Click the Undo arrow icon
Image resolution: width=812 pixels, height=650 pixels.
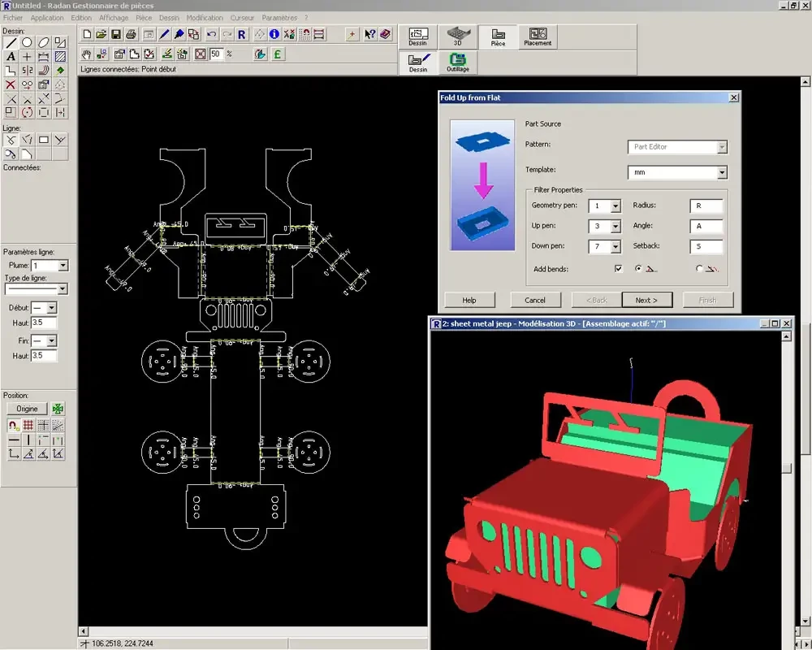click(211, 34)
